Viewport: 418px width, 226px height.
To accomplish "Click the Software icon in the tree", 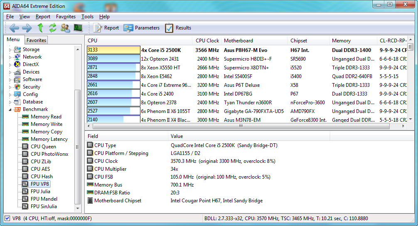I will coord(17,79).
